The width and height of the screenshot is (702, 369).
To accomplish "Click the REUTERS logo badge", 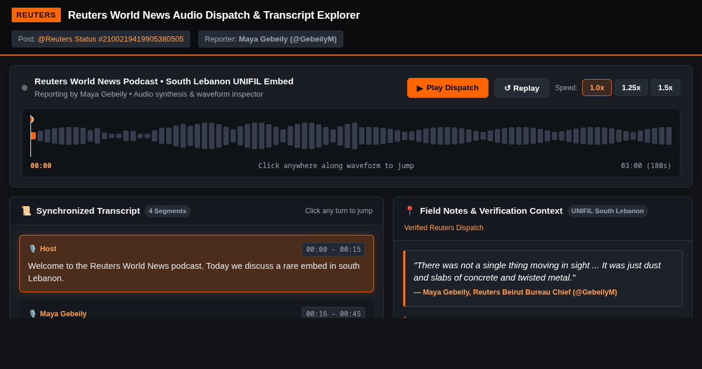I will pos(36,15).
